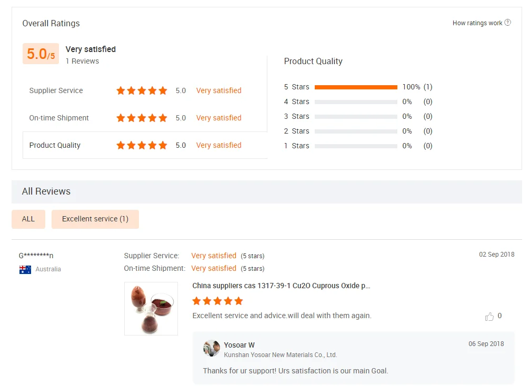Click the review's five-star rating
530x386 pixels.
tap(218, 301)
